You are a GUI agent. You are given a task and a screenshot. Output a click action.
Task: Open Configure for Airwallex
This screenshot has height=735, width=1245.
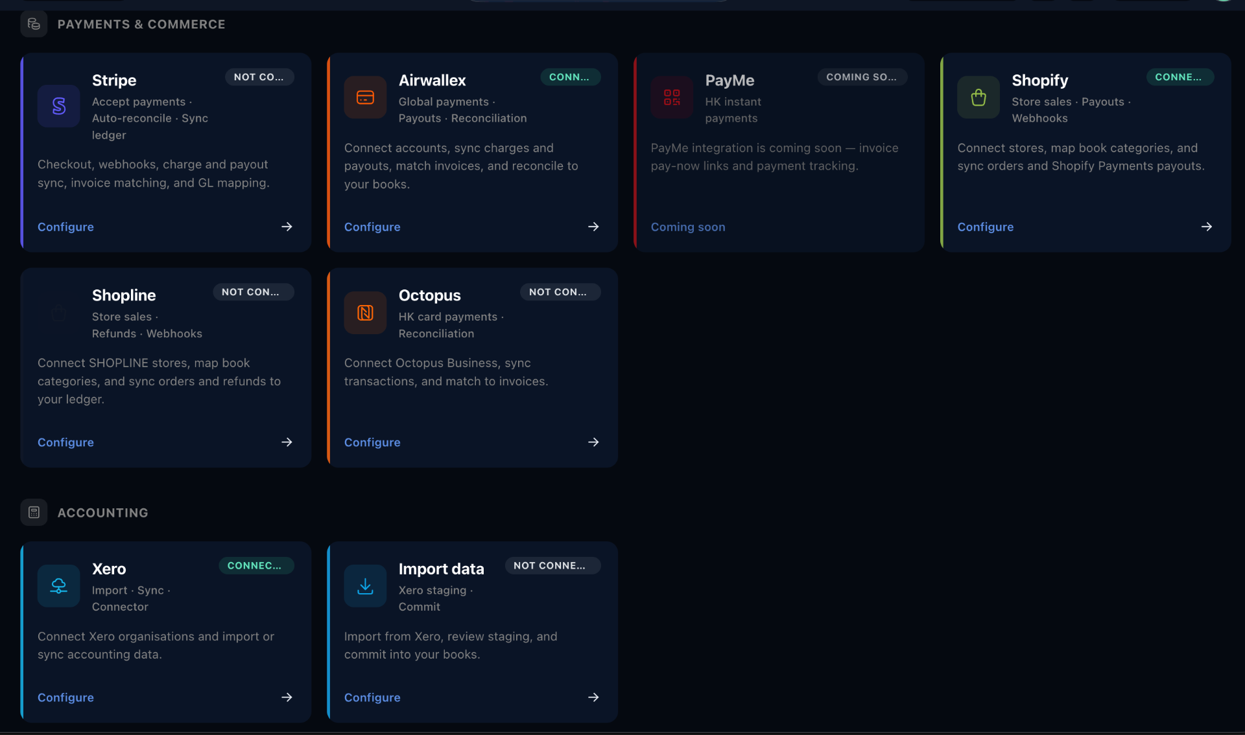(x=372, y=227)
